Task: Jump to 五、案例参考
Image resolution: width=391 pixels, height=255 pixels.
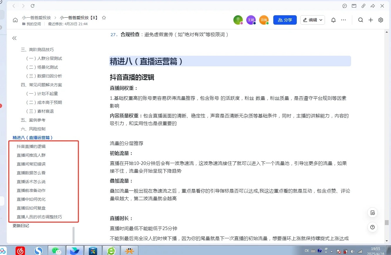Action: click(33, 120)
